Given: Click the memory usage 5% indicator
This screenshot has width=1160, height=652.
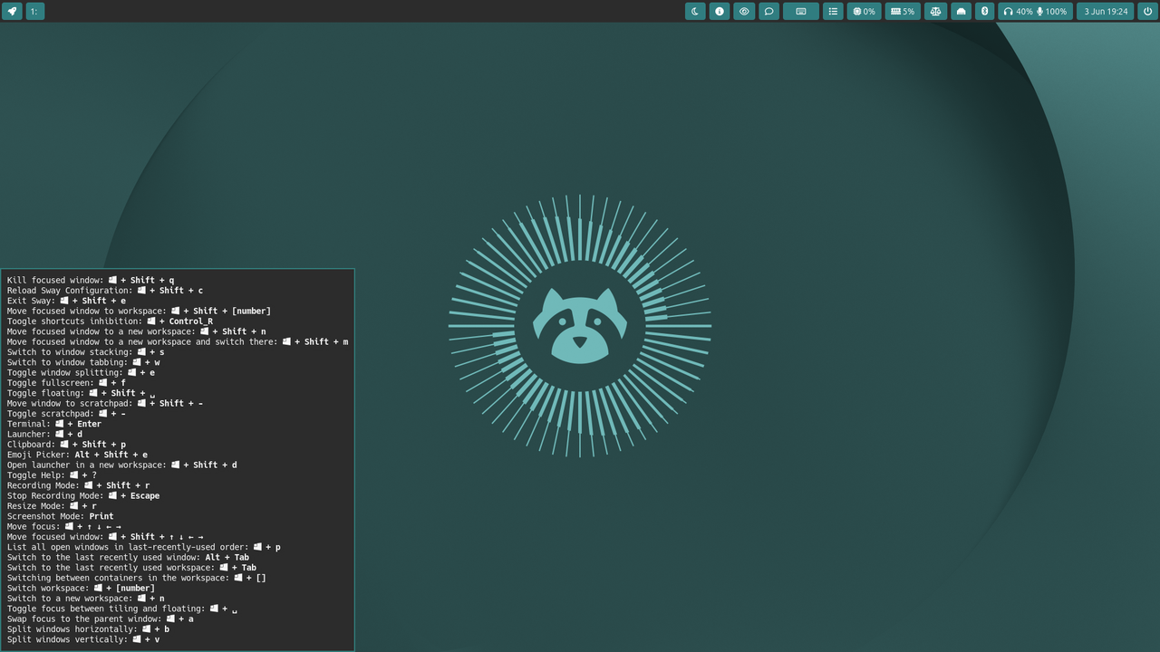Looking at the screenshot, I should pyautogui.click(x=903, y=12).
